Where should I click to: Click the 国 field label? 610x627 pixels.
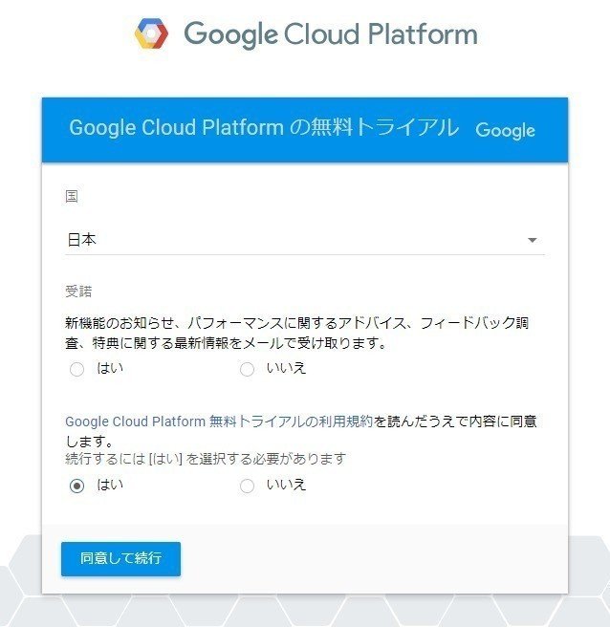coord(72,196)
